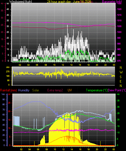This screenshot has width=126, height=151.
Task: Click the compass letter "E" beside direction graph
Action: coord(120,81)
